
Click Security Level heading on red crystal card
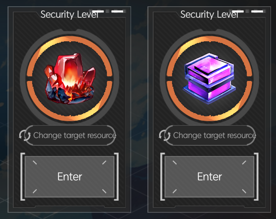click(69, 15)
